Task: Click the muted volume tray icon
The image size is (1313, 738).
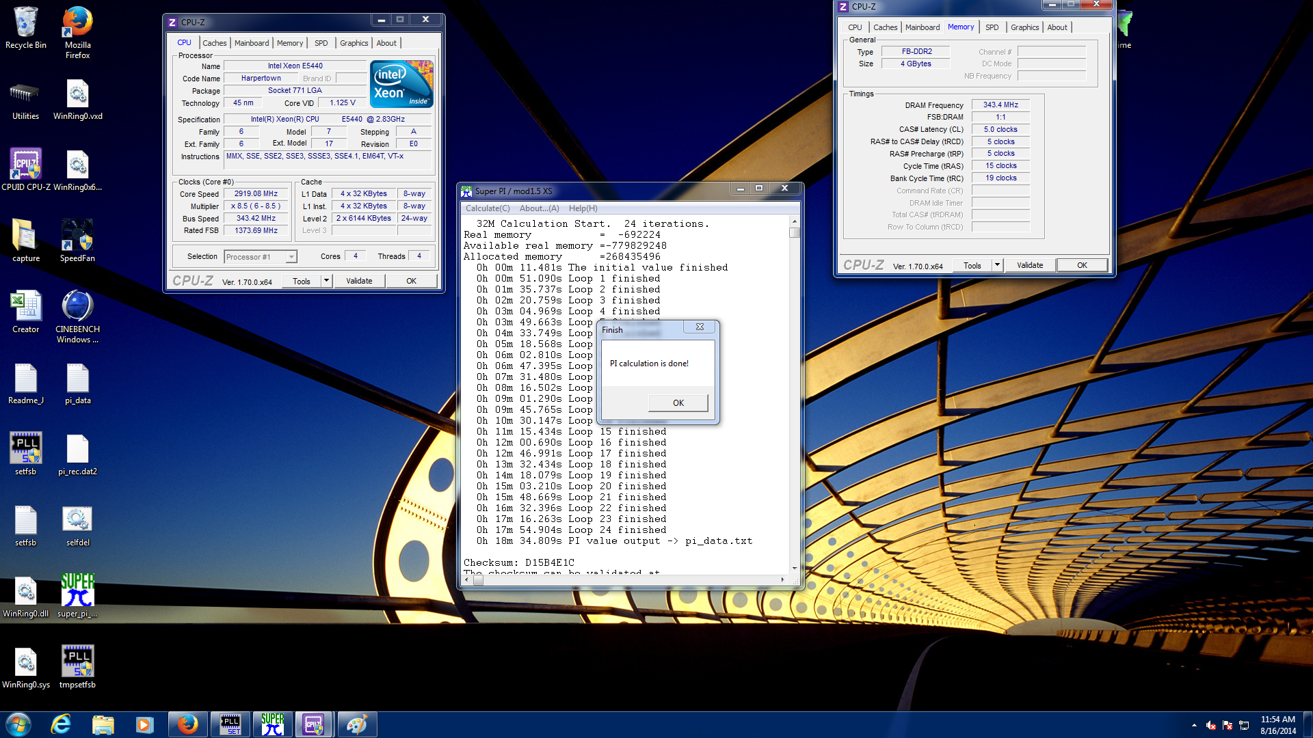Action: coord(1211,726)
